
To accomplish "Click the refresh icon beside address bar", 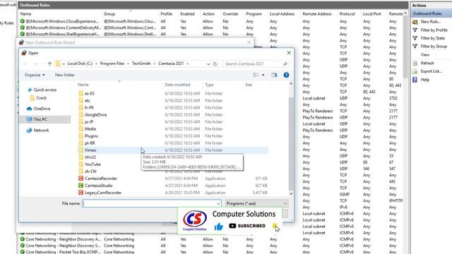I will pyautogui.click(x=215, y=64).
